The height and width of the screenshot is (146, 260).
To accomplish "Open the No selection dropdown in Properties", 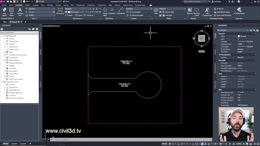I will (x=233, y=30).
